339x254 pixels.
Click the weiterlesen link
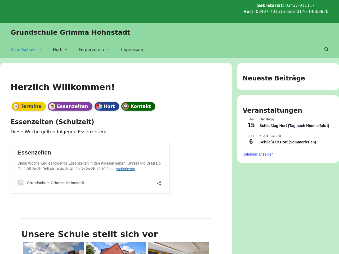(126, 169)
